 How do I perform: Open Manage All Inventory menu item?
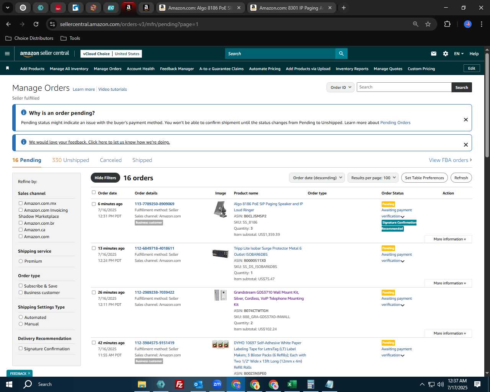tap(69, 69)
